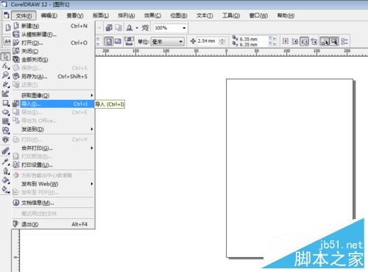Screen dimensions: 368x272
Task: Choose 关闭(C) from File menu
Action: [53, 51]
